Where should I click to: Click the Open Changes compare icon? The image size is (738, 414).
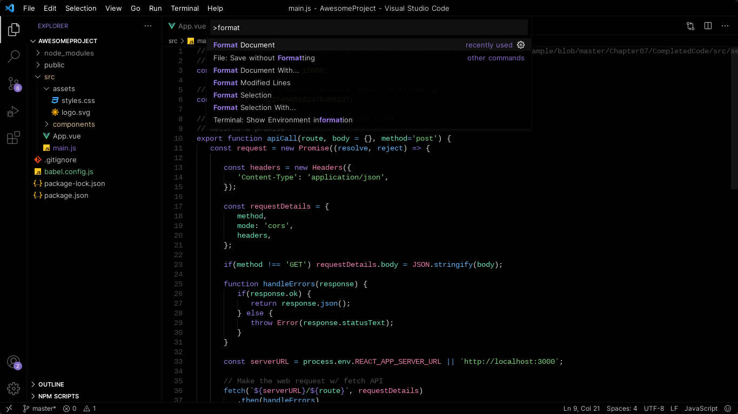pyautogui.click(x=690, y=26)
